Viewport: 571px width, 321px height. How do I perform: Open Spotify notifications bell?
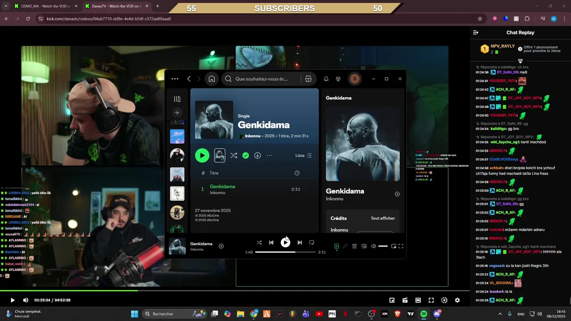coord(326,79)
